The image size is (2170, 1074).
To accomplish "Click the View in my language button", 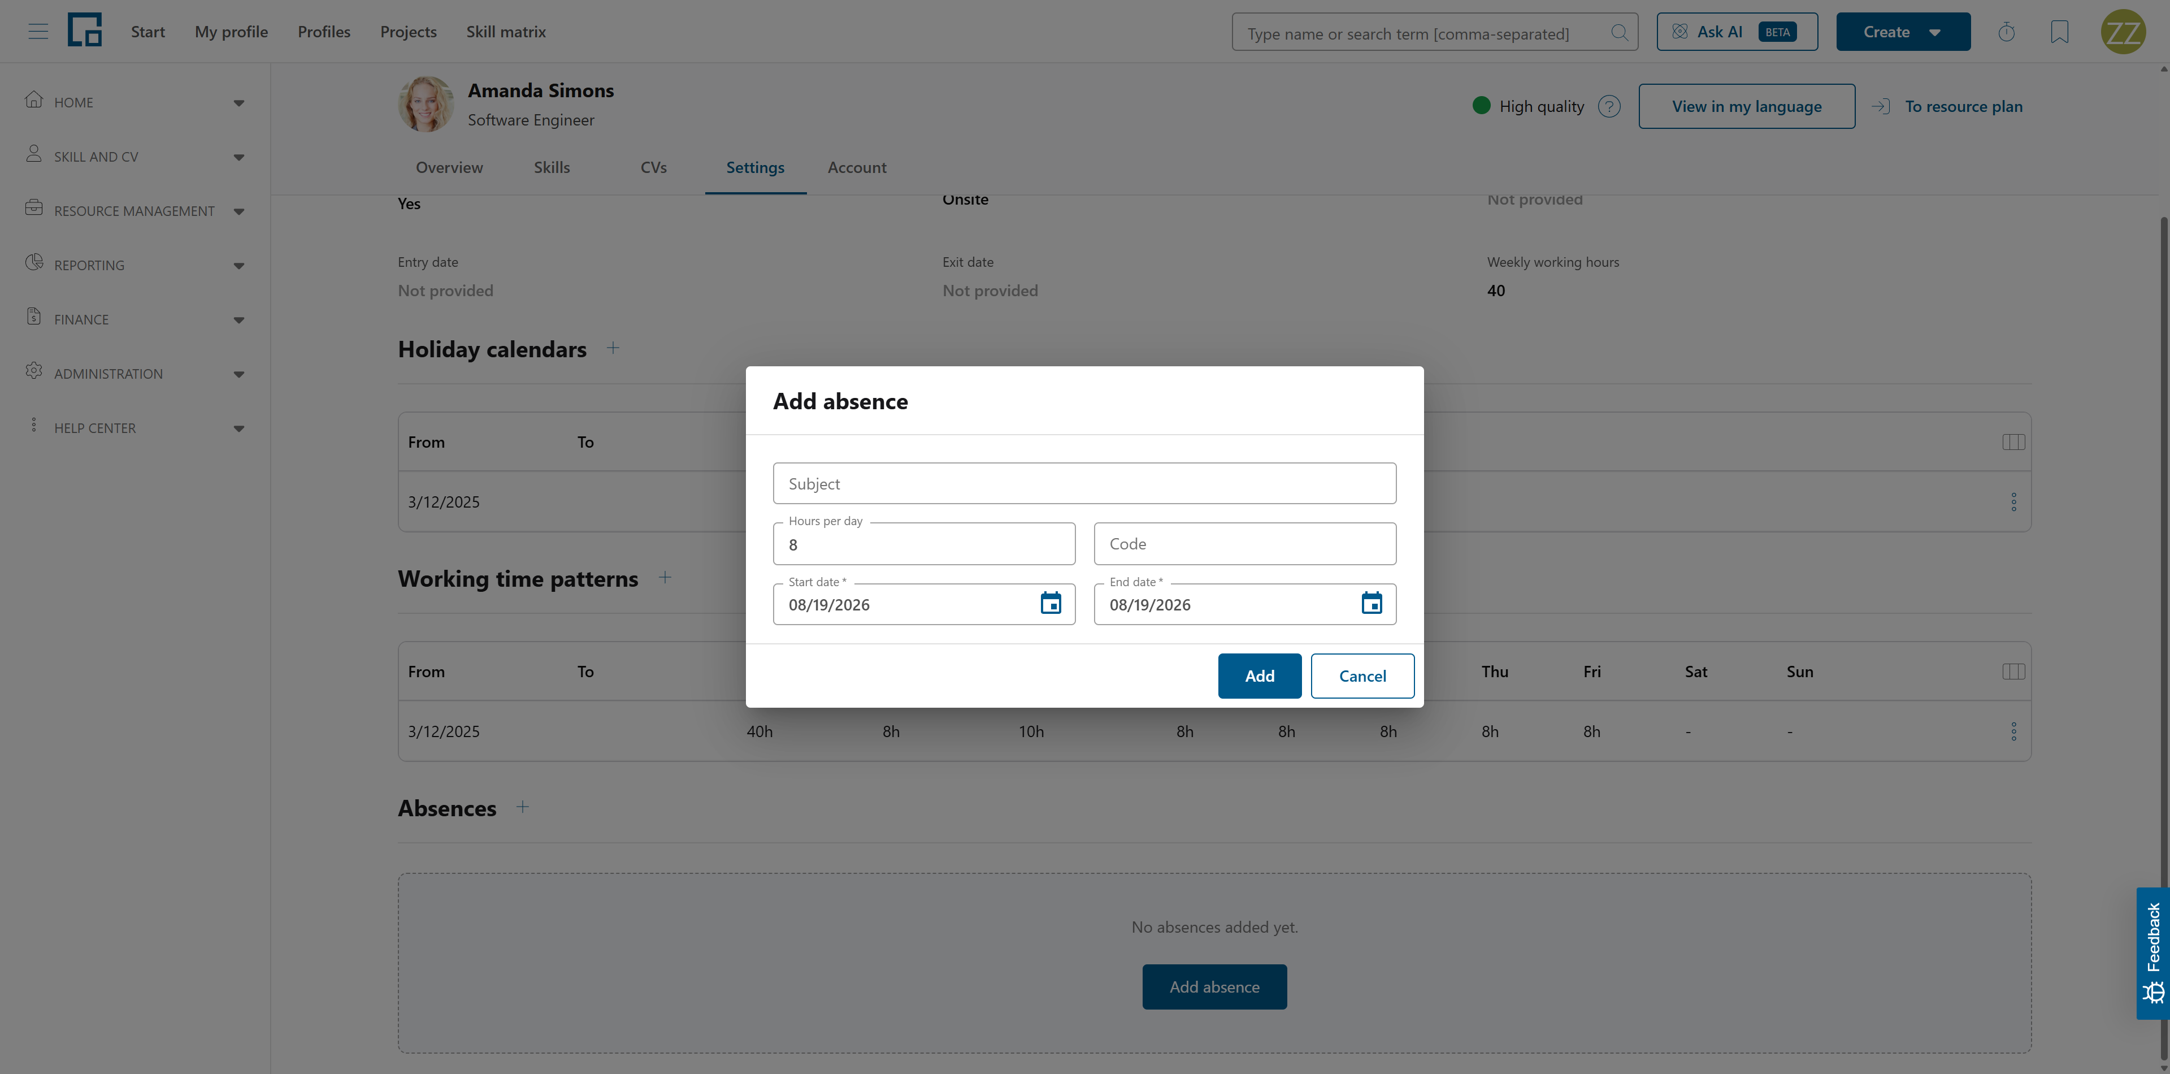I will coord(1746,106).
